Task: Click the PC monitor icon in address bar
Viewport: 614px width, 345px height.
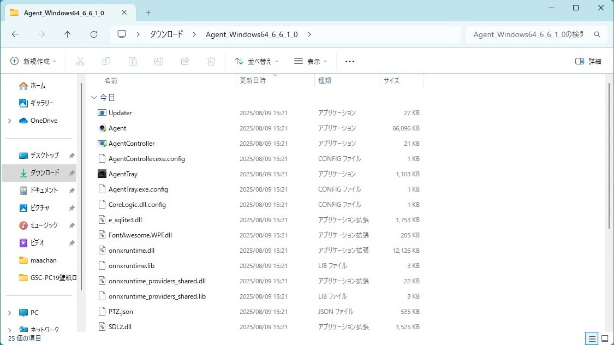Action: pyautogui.click(x=122, y=34)
